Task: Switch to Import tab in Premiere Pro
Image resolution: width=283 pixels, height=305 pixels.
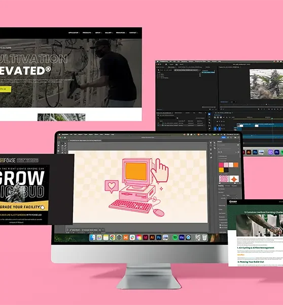Action: pyautogui.click(x=171, y=65)
